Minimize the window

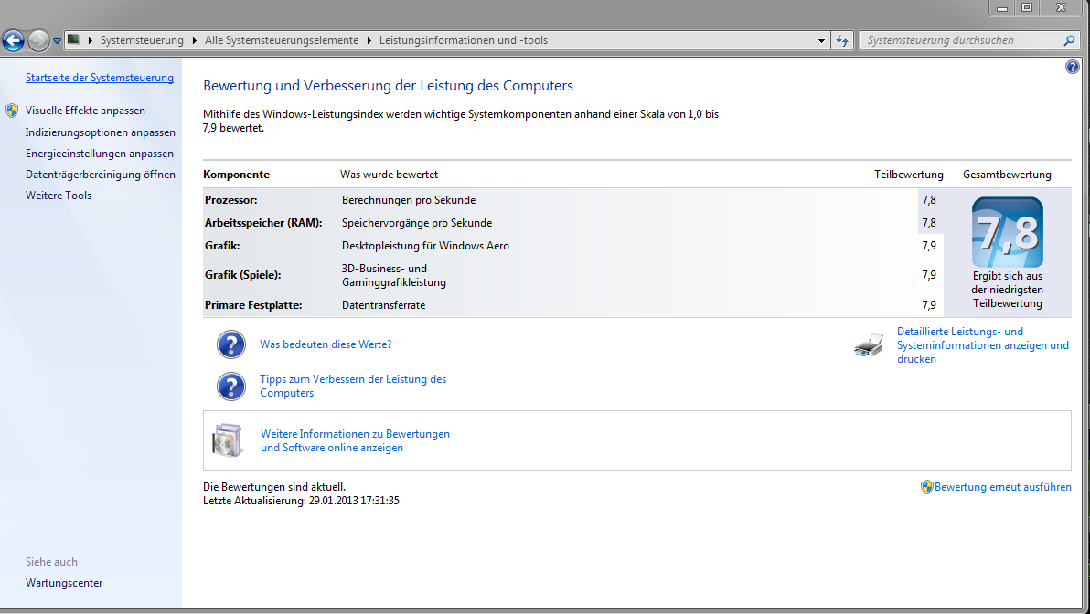pyautogui.click(x=1001, y=7)
